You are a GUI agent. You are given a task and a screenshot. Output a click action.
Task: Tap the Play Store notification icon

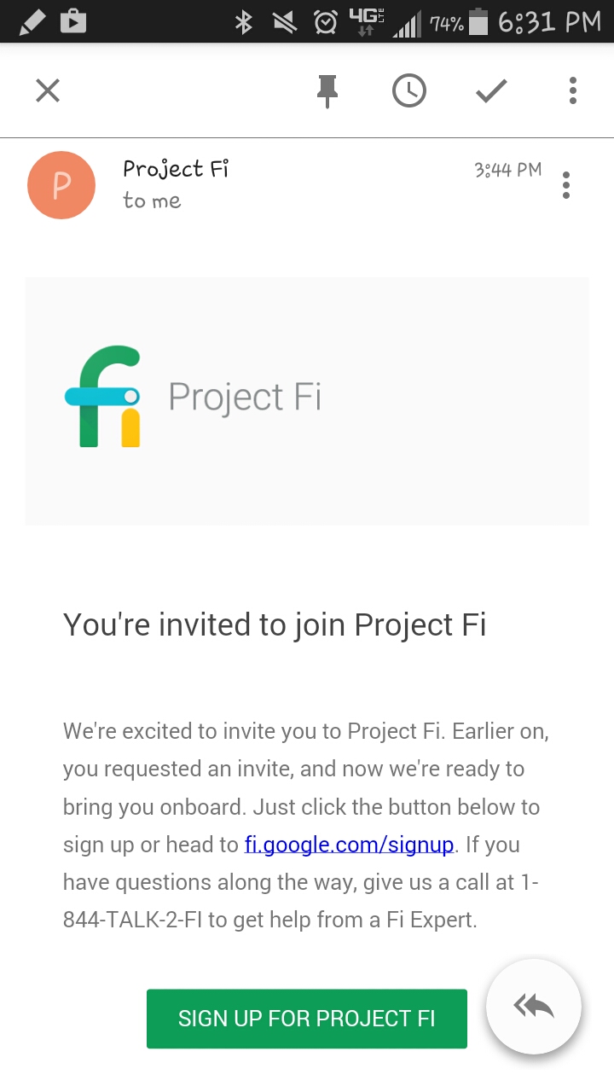73,21
